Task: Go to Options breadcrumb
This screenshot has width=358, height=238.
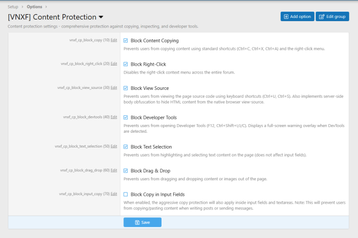Action: (34, 7)
